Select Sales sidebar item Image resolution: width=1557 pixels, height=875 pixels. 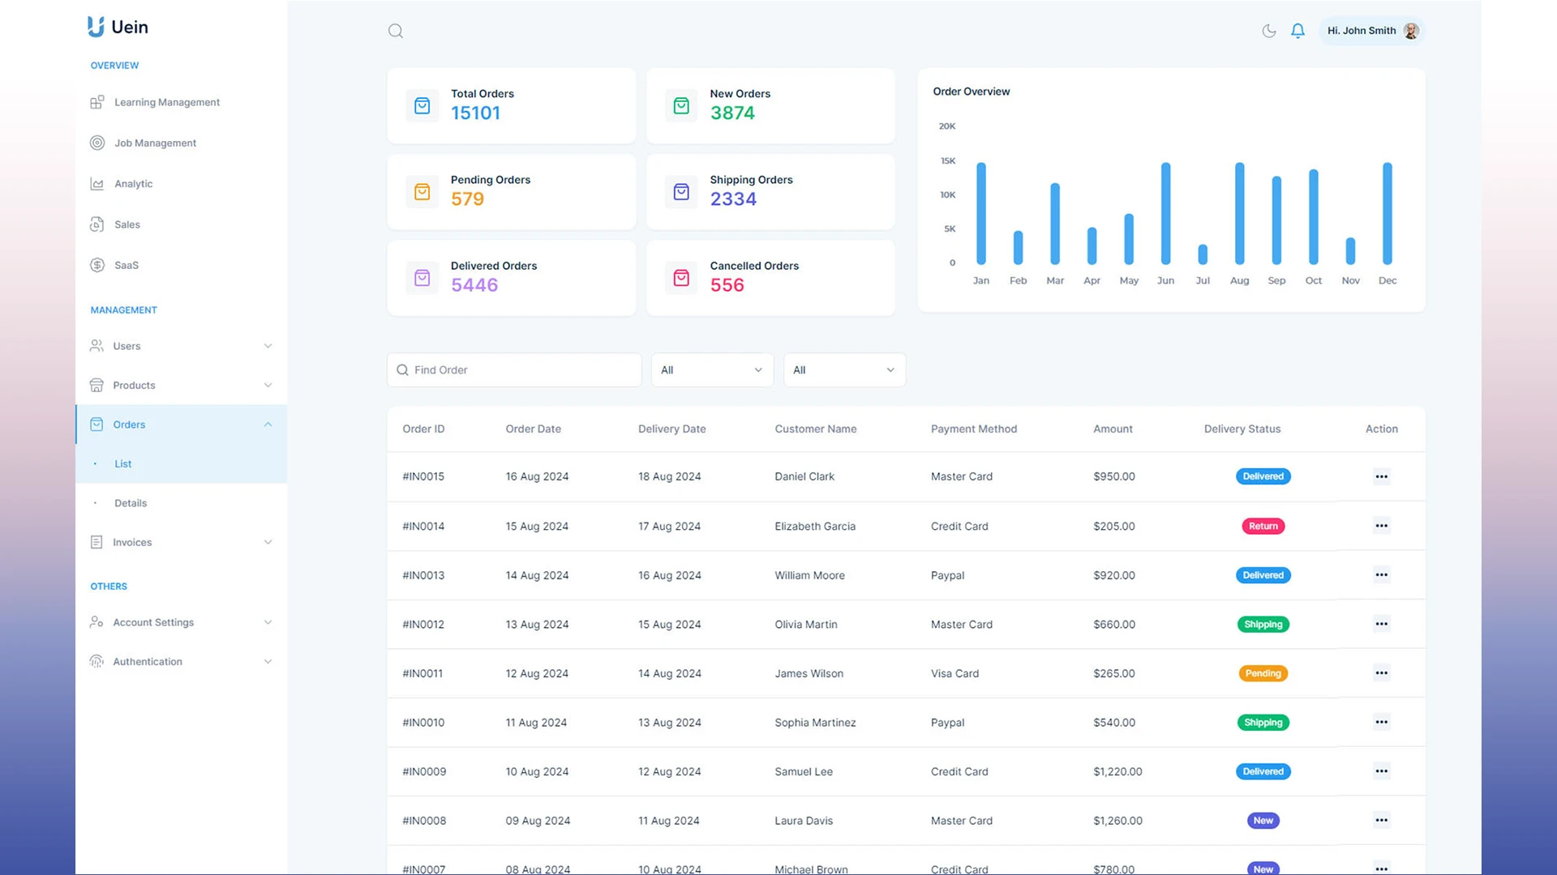(127, 224)
